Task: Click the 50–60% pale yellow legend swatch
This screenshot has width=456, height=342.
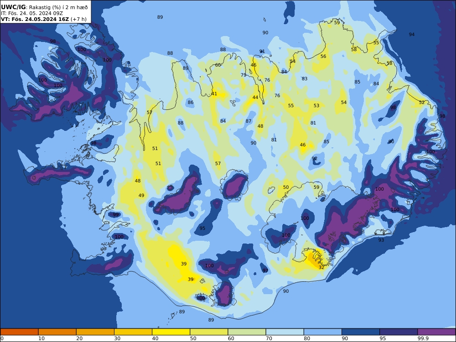Action: (x=209, y=332)
